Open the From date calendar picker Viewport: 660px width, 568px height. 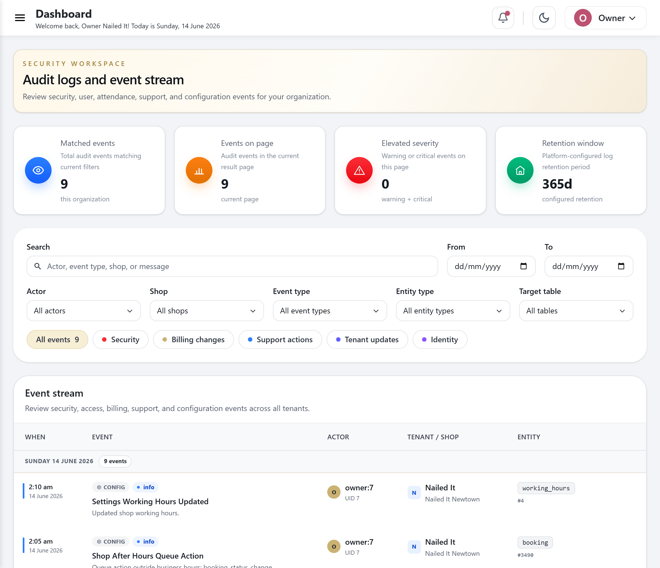point(523,266)
